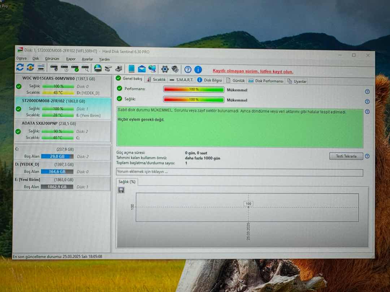Open the Disk Bilgisi tab

coord(209,80)
